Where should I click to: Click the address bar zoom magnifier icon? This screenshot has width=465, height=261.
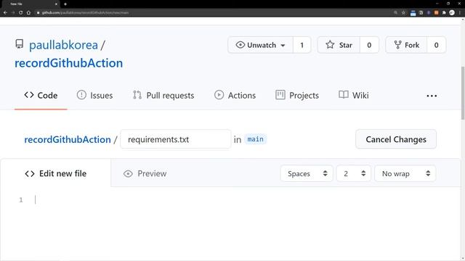tap(395, 13)
